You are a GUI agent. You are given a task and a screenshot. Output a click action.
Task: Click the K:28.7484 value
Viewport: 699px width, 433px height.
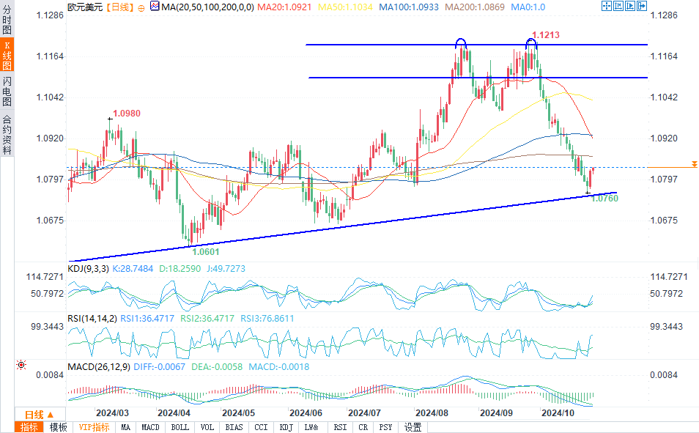pyautogui.click(x=133, y=268)
